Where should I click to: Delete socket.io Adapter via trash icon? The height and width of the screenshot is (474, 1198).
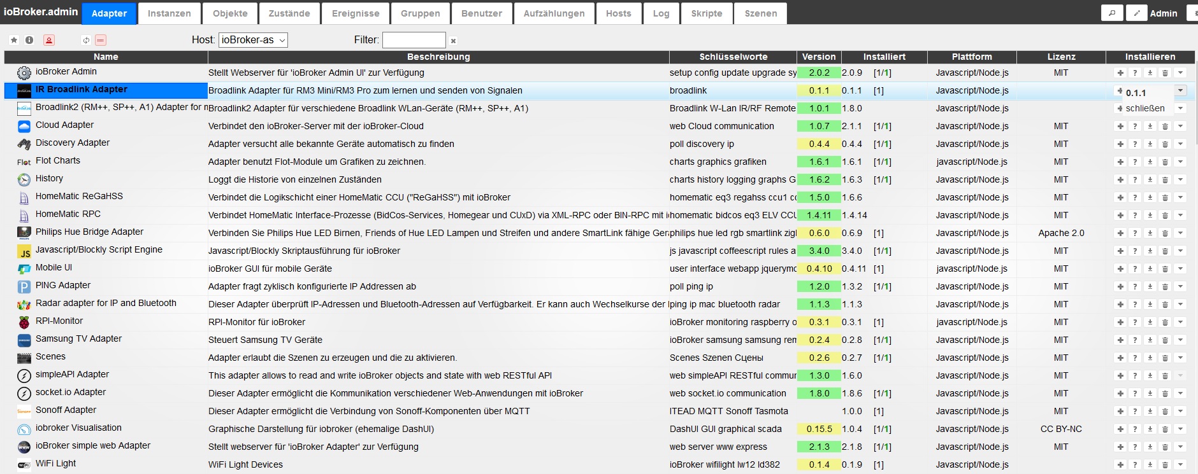pyautogui.click(x=1165, y=394)
